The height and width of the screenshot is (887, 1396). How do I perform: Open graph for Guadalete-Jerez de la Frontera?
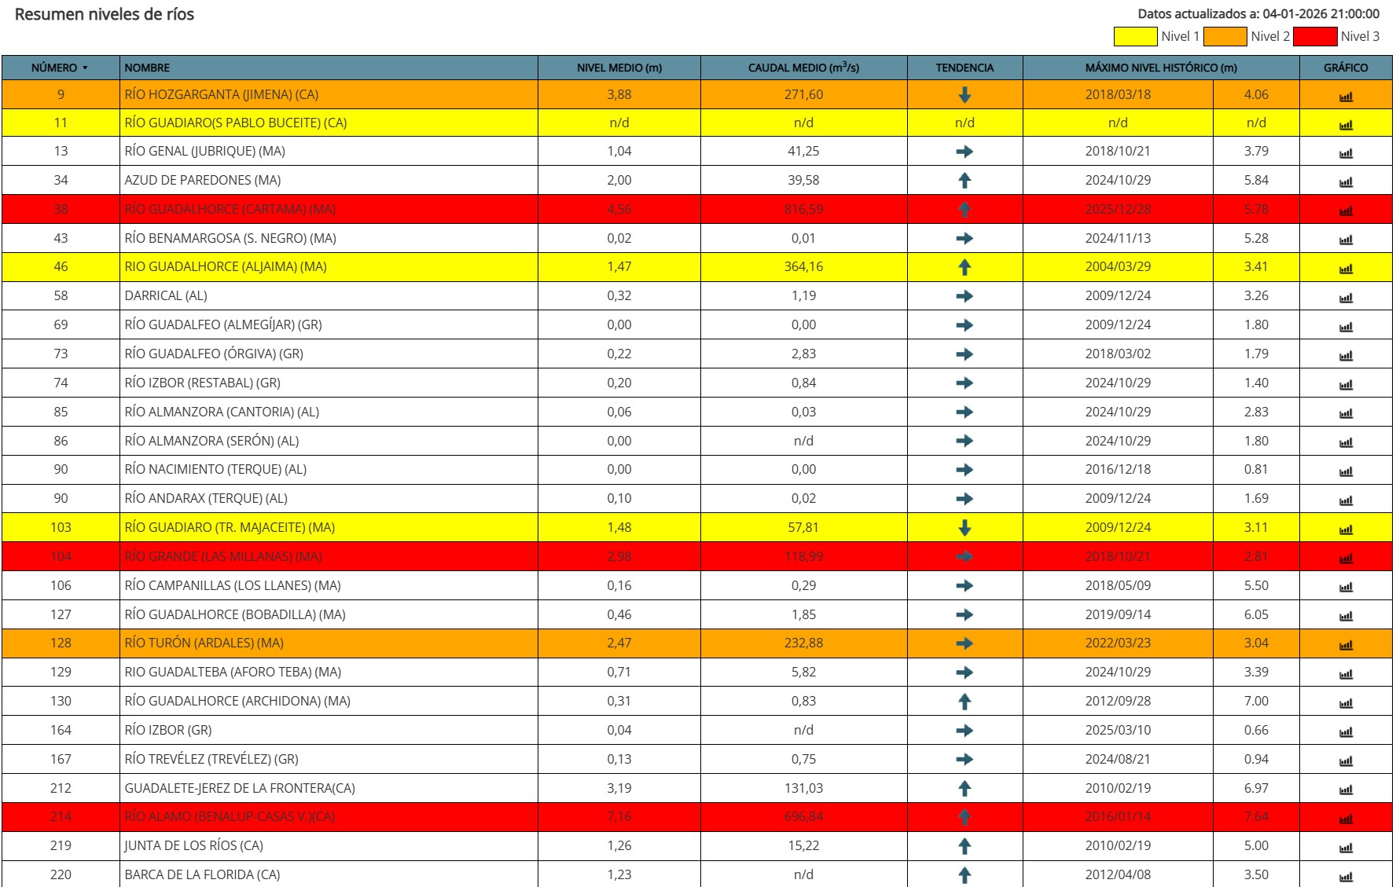pos(1346,790)
